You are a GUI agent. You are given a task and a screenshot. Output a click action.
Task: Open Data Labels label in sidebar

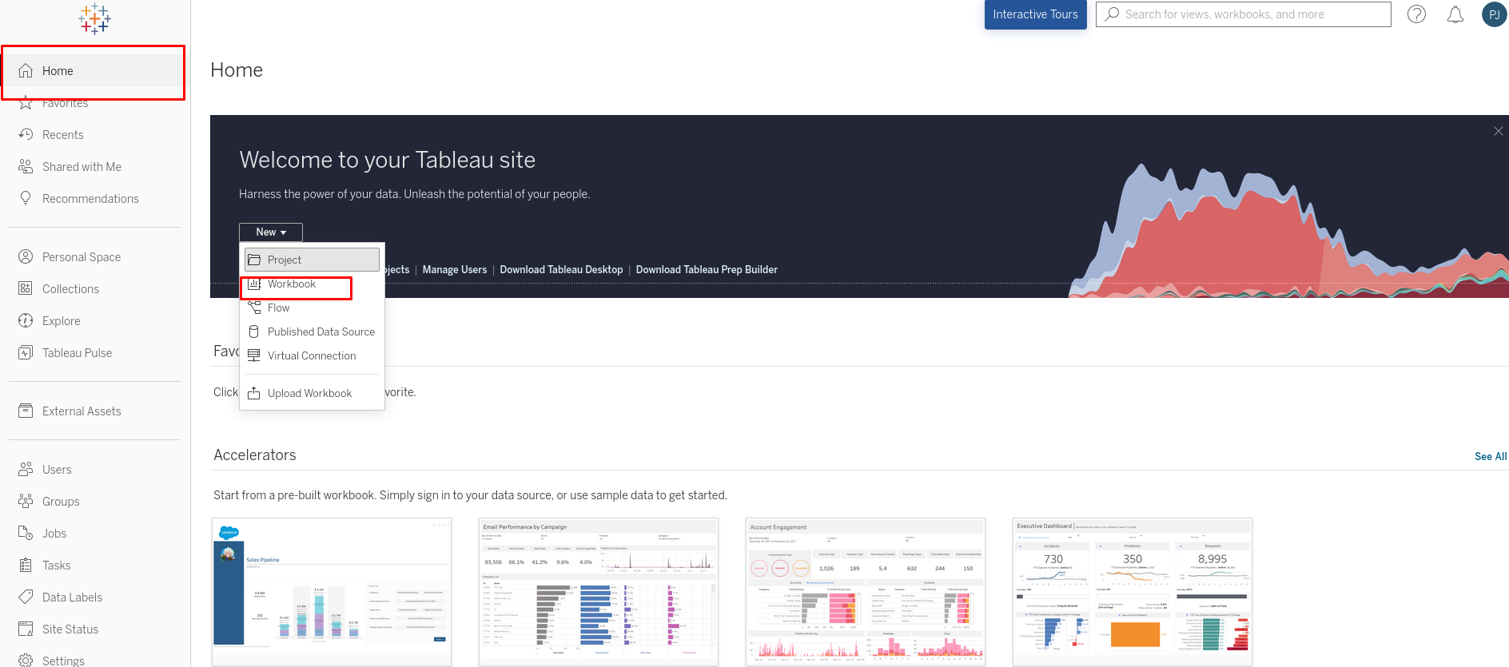point(72,598)
